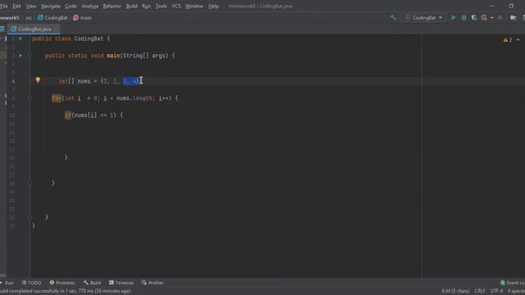The image size is (525, 295).
Task: Open the Problems tool window
Action: click(62, 283)
